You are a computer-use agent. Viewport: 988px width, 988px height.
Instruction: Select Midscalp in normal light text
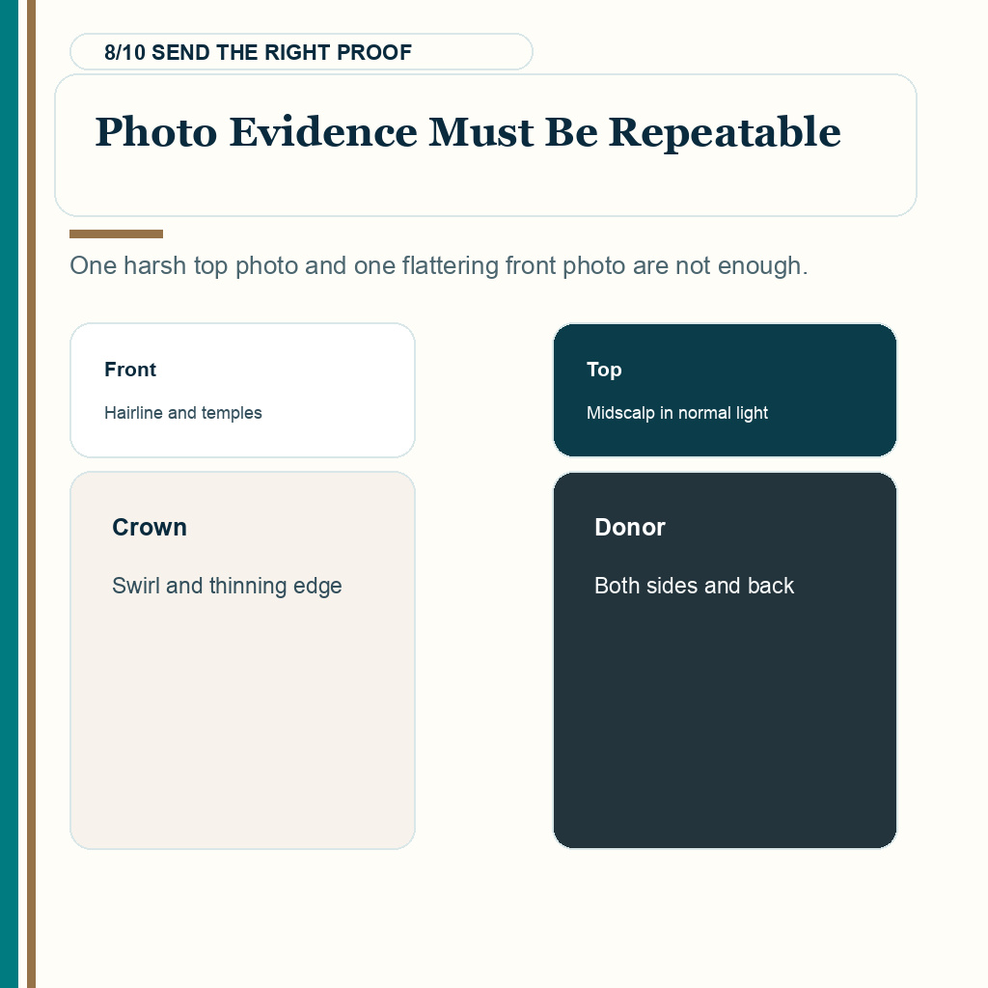point(676,413)
